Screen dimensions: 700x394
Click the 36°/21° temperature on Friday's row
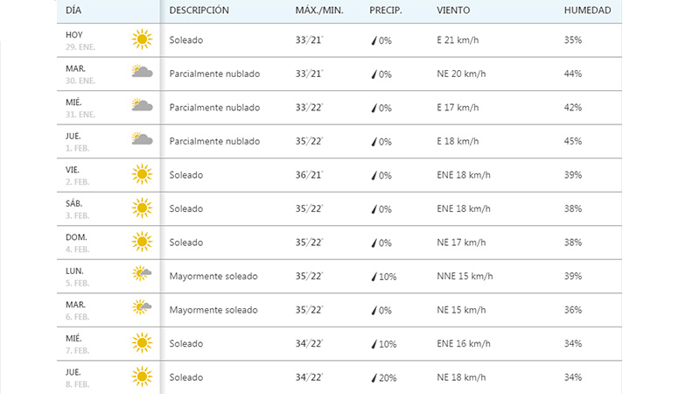309,174
